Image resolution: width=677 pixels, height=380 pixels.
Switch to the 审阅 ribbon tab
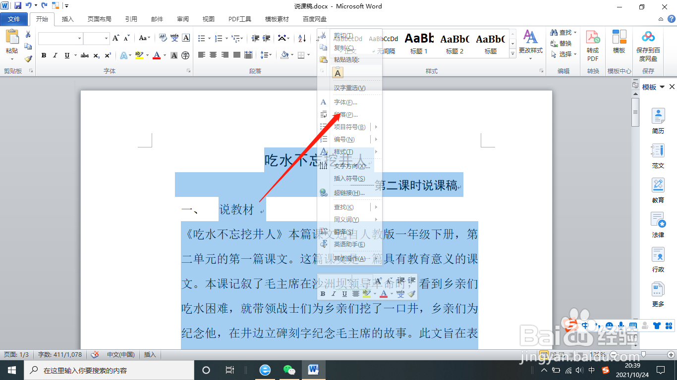(x=182, y=19)
